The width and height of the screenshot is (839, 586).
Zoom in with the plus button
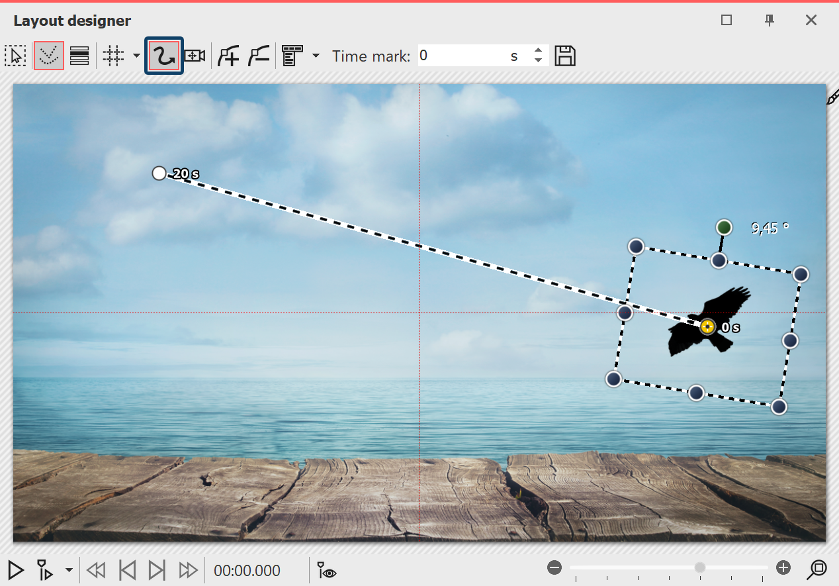(x=783, y=567)
